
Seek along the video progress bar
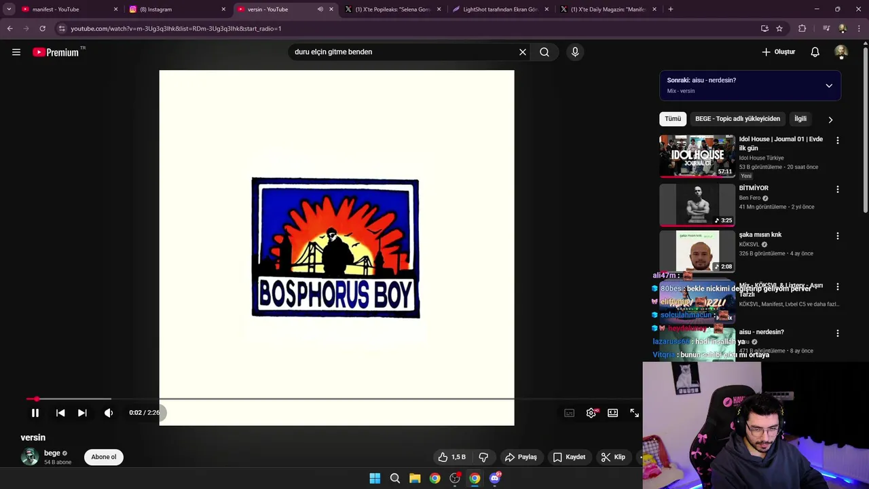[x=334, y=399]
